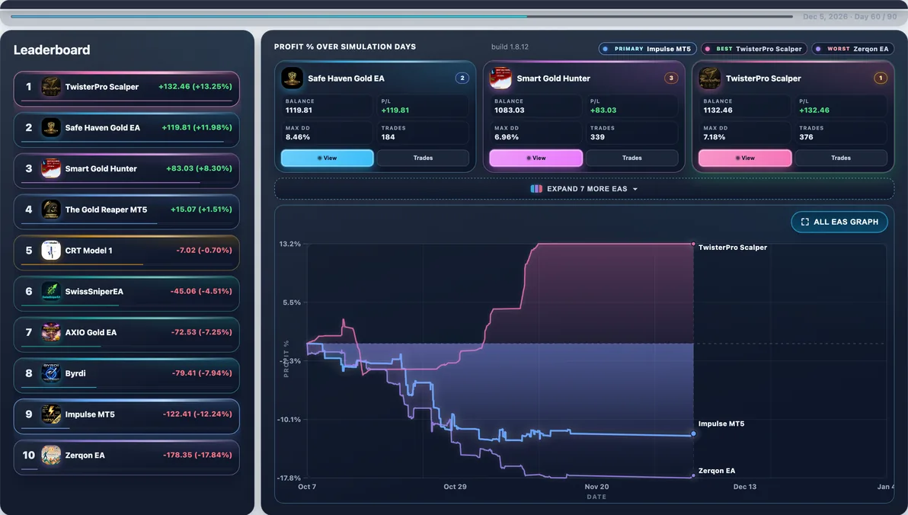Toggle PRIMARY Impulse MT5 legend pill
This screenshot has width=908, height=515.
[x=647, y=50]
